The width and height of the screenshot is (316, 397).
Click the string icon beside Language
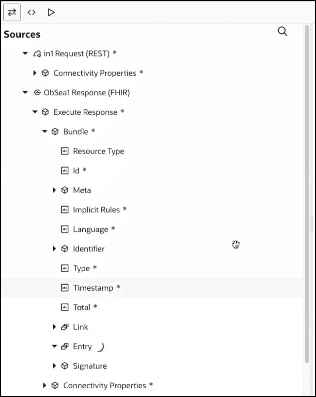coord(65,229)
